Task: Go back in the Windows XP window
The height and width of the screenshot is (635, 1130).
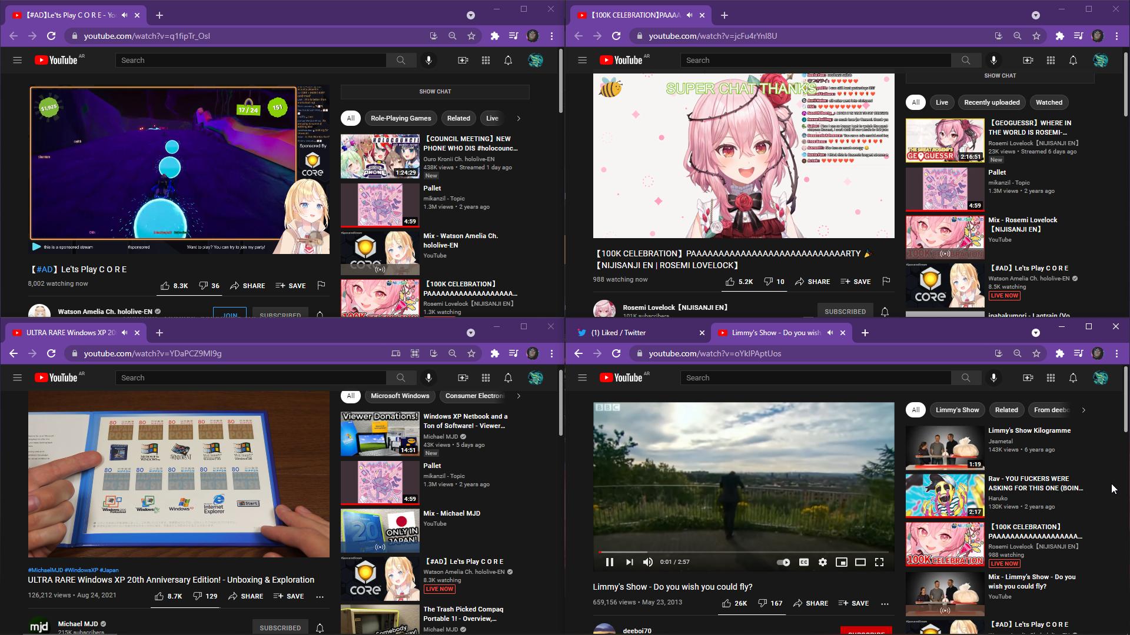Action: pos(14,353)
